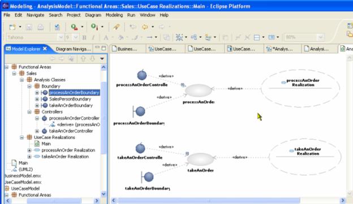Click the yellow back navigation arrow icon
Viewport: 353px width, 204px height.
(x=145, y=27)
